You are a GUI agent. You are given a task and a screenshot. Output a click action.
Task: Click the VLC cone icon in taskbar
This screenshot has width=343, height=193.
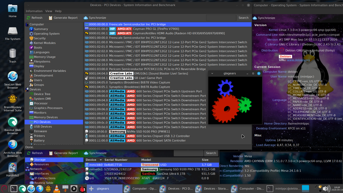point(57,189)
